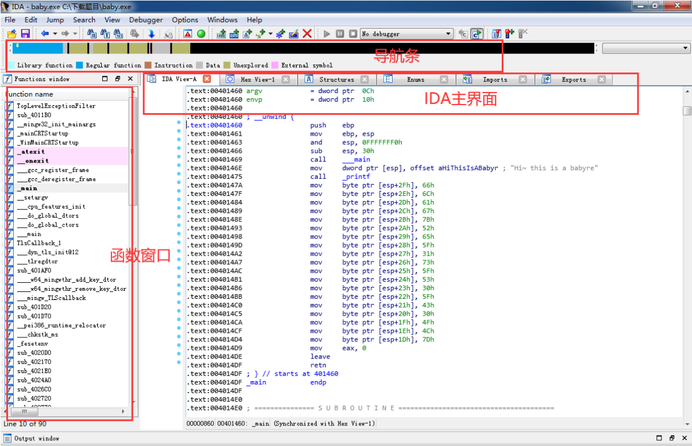Image resolution: width=692 pixels, height=446 pixels.
Task: Select __atexit in the functions list
Action: (32, 152)
